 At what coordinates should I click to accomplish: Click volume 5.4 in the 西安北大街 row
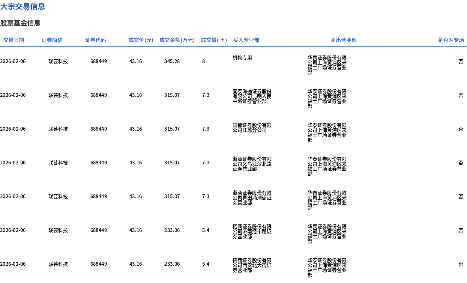tap(206, 264)
